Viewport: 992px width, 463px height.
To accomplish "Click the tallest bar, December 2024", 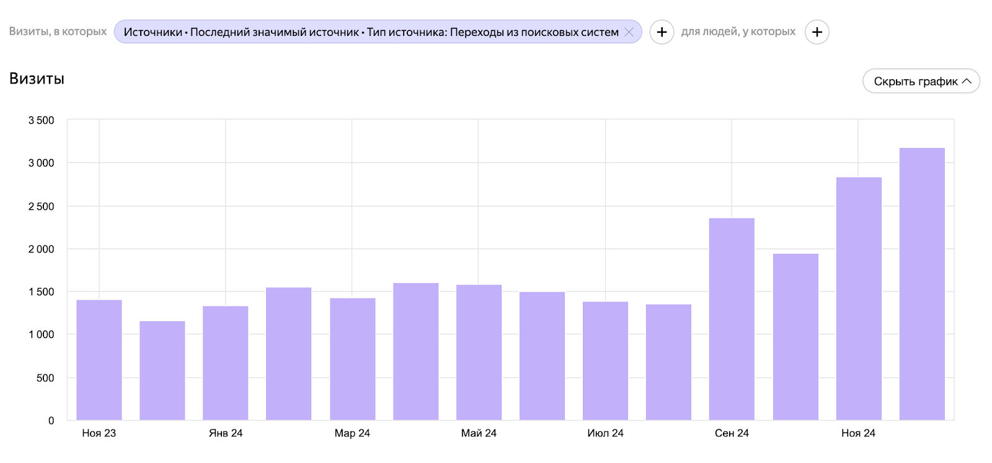I will (922, 284).
